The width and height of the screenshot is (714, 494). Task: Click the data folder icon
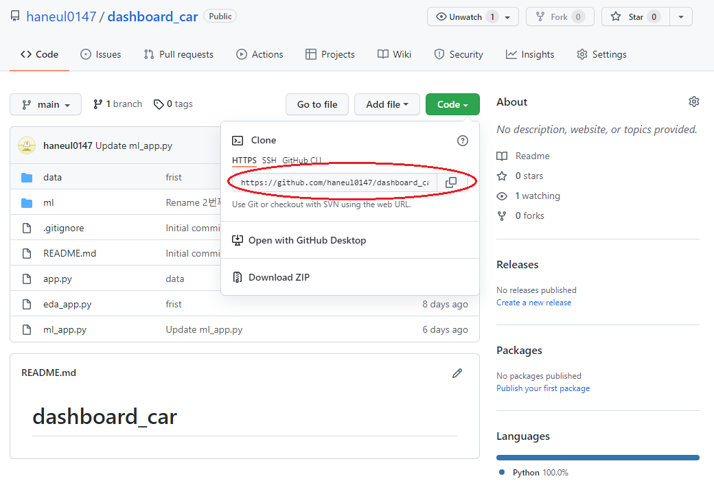pyautogui.click(x=27, y=178)
